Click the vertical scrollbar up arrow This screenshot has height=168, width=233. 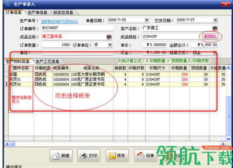click(228, 67)
